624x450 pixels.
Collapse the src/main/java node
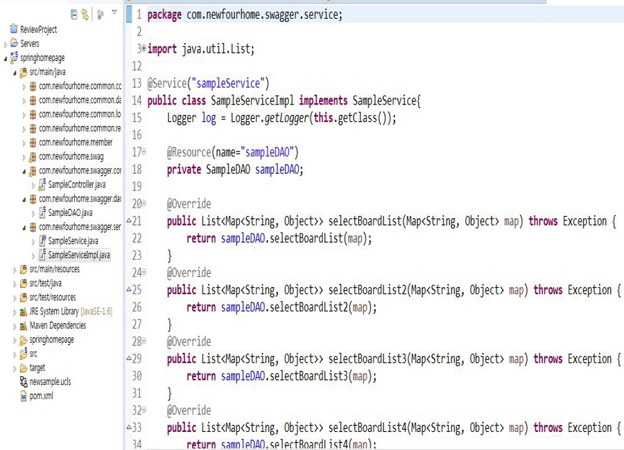15,73
